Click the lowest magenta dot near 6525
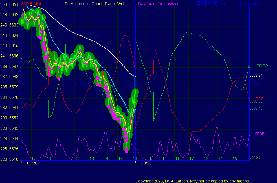 [126, 151]
